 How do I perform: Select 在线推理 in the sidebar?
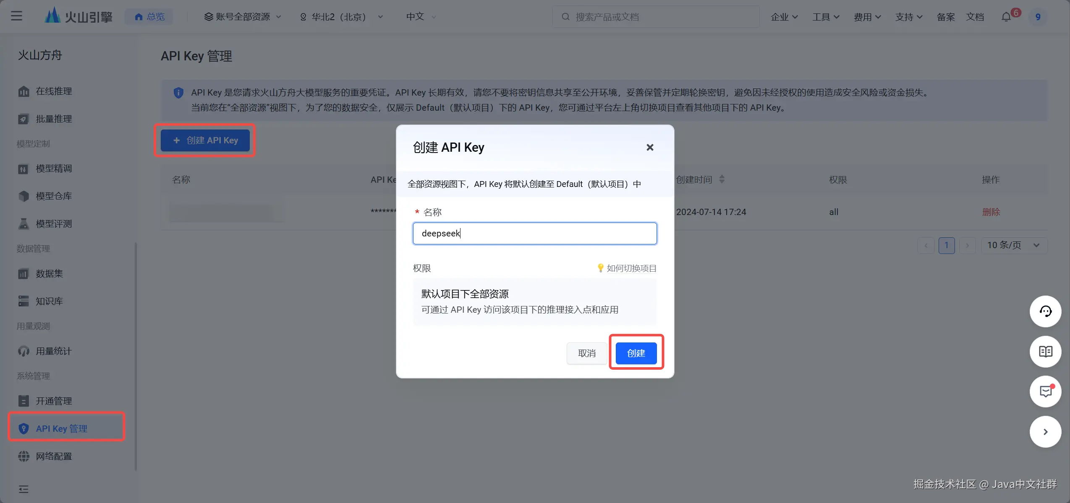coord(54,91)
